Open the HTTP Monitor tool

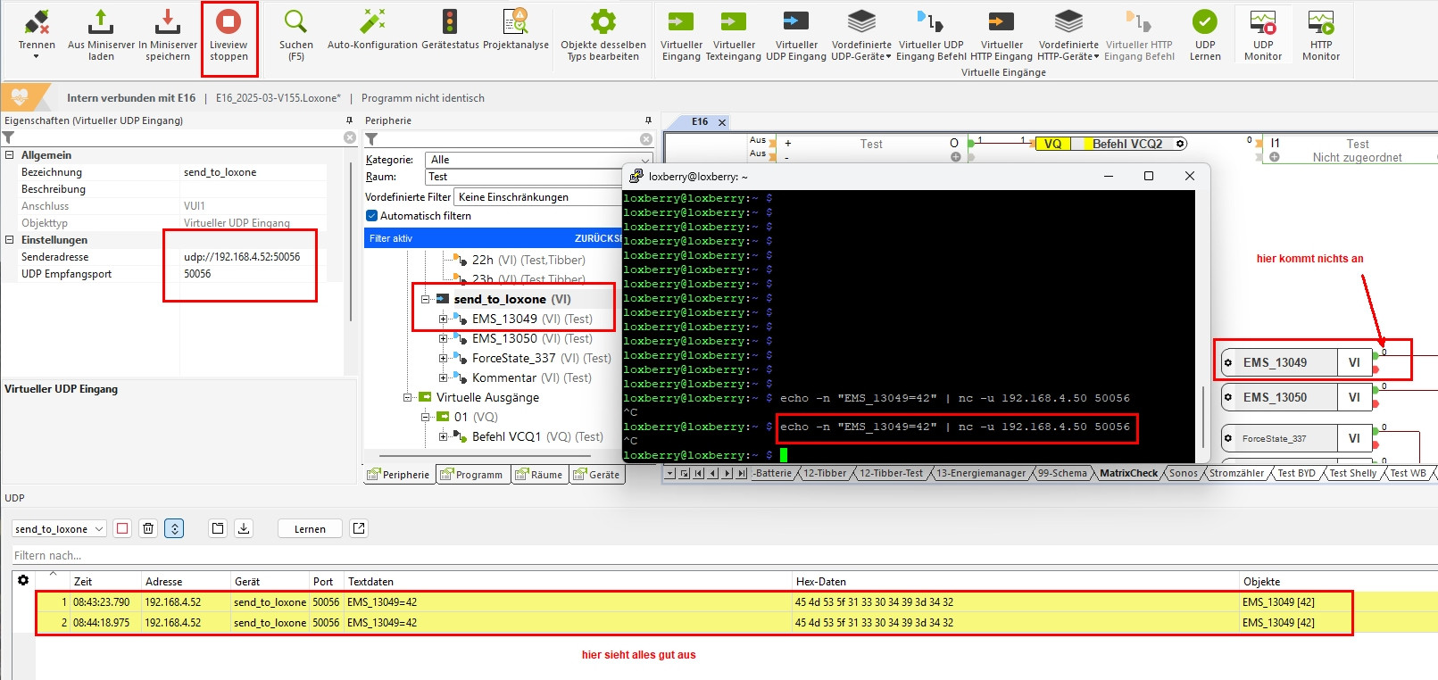(x=1320, y=36)
